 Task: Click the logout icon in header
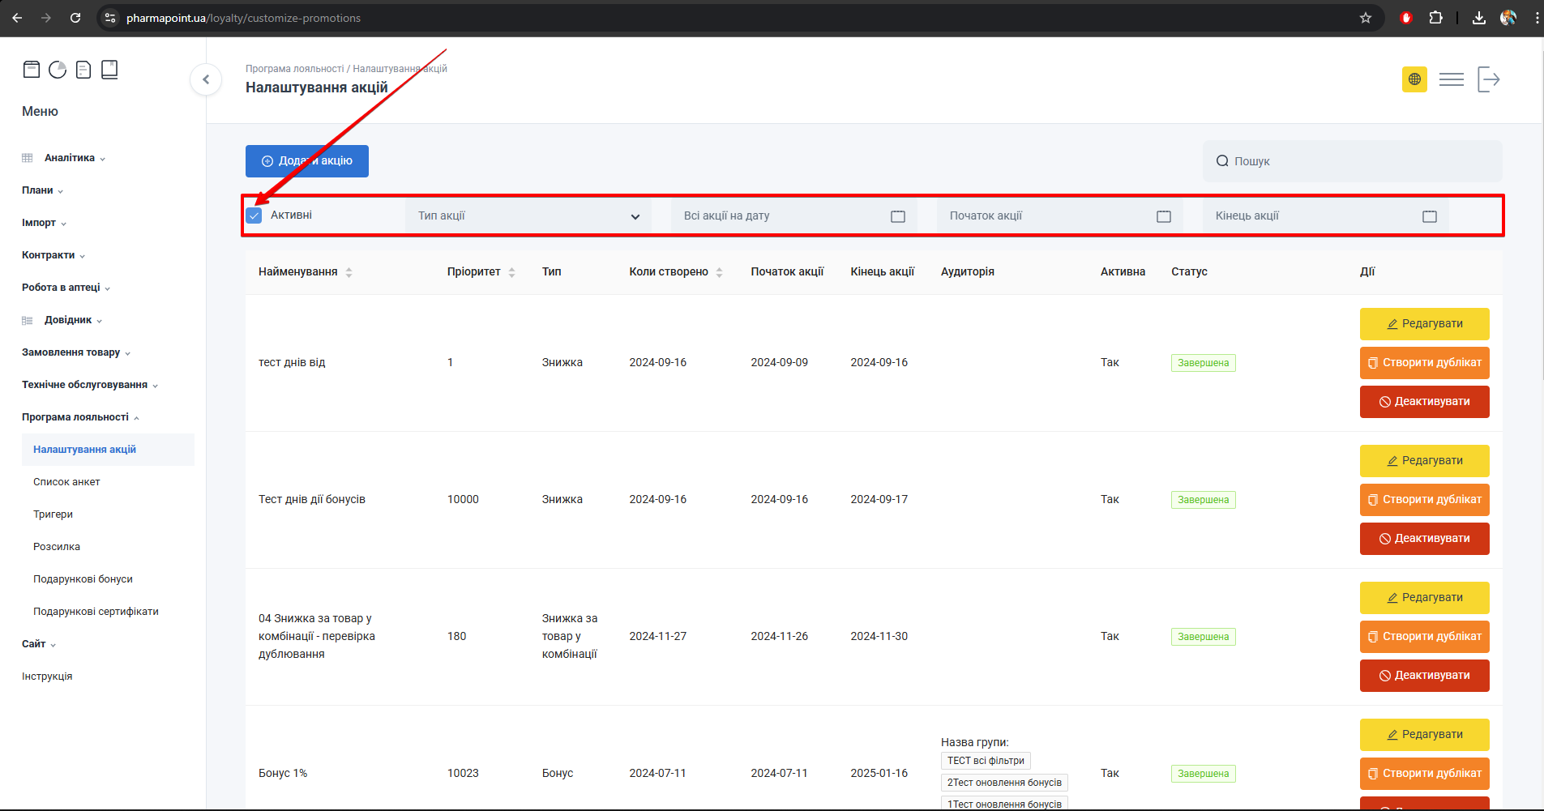coord(1488,79)
